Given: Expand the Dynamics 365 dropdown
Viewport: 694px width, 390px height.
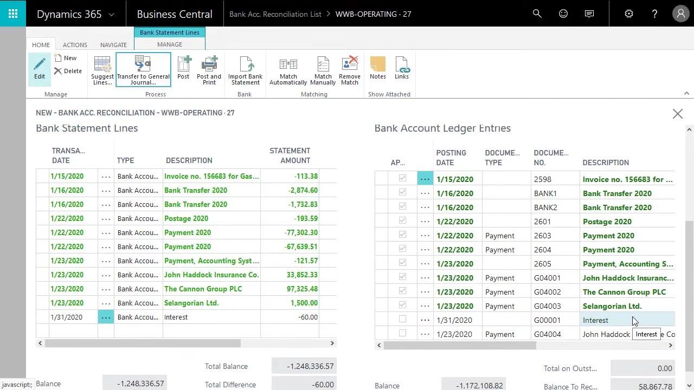Looking at the screenshot, I should (111, 15).
